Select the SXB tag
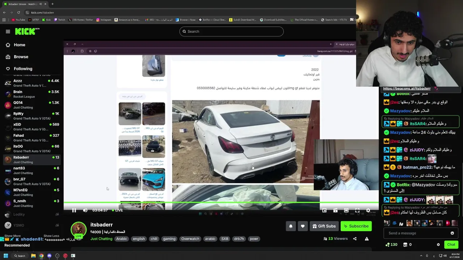This screenshot has width=463, height=260. (x=225, y=239)
